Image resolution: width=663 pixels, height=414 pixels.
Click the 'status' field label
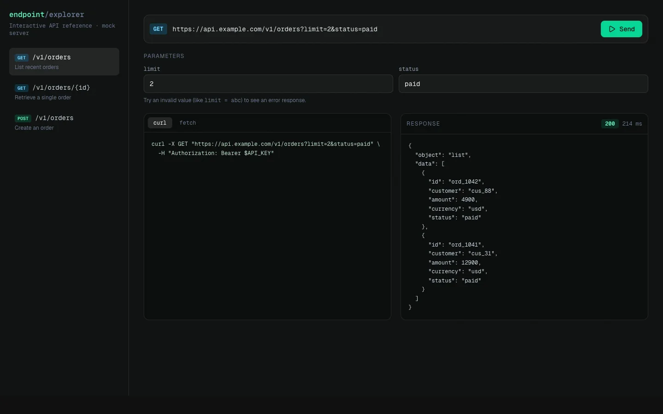[408, 69]
